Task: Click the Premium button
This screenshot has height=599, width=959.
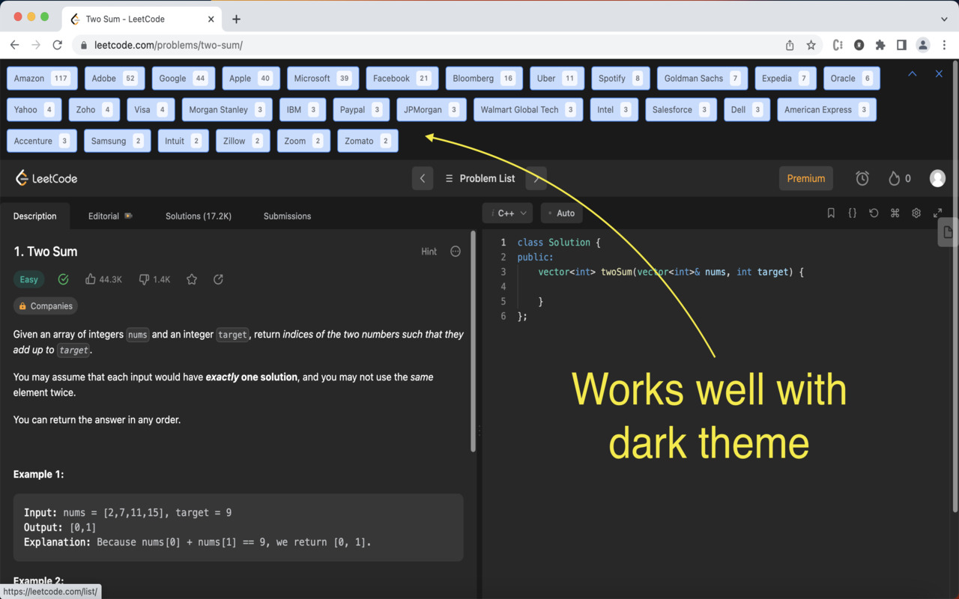Action: click(806, 178)
